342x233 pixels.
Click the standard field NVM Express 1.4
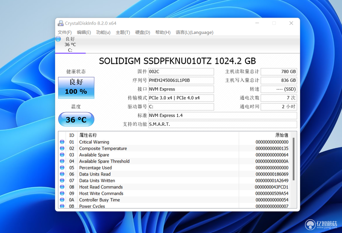[x=222, y=115]
